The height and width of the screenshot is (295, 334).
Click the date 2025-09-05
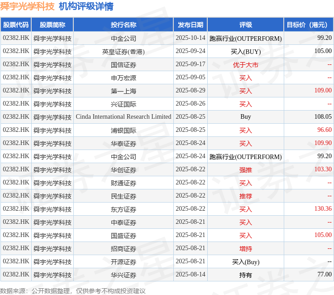click(x=191, y=77)
